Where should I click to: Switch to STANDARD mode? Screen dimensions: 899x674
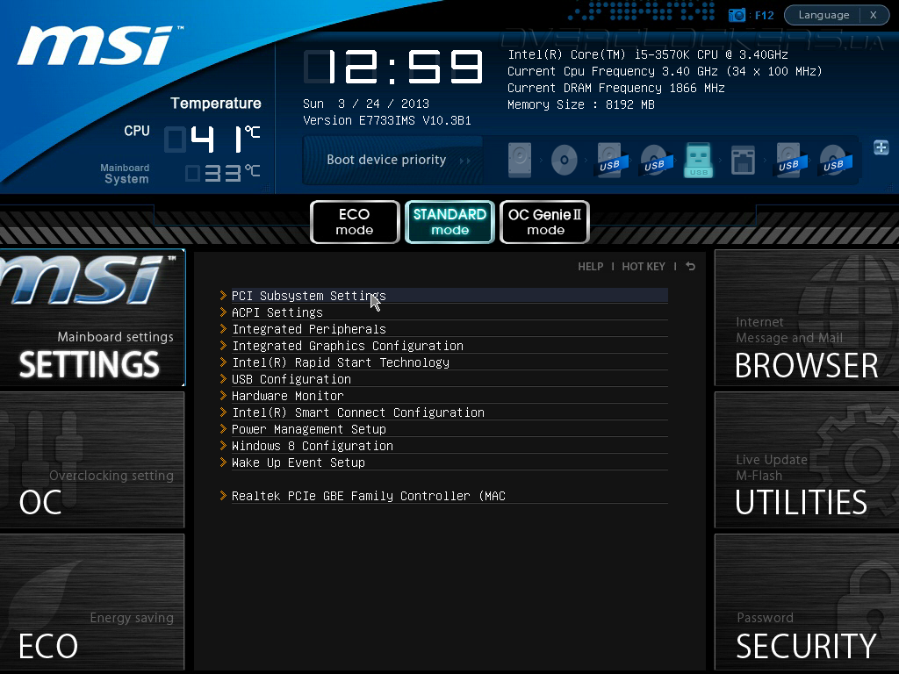click(449, 222)
